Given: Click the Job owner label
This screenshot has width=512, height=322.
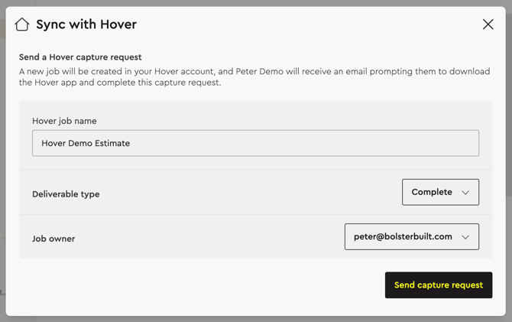Looking at the screenshot, I should (x=53, y=239).
